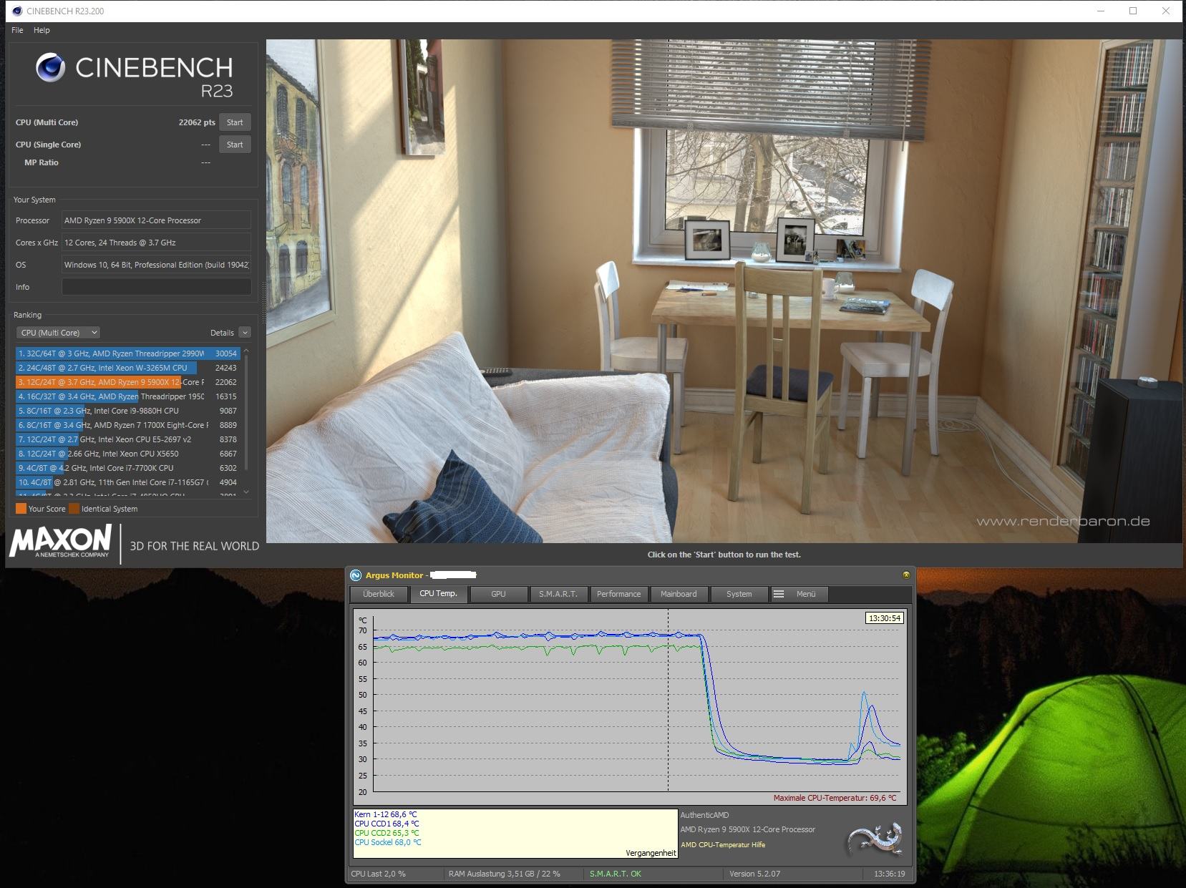Select ranking row Intel Core i9-9880H CPU
The height and width of the screenshot is (888, 1186).
click(127, 411)
